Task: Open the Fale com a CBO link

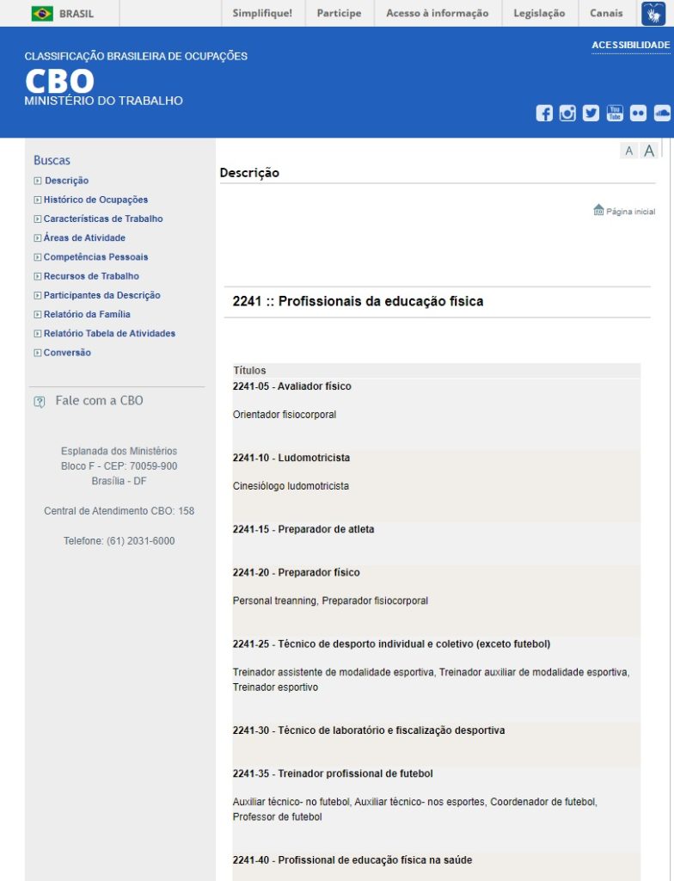Action: click(99, 401)
